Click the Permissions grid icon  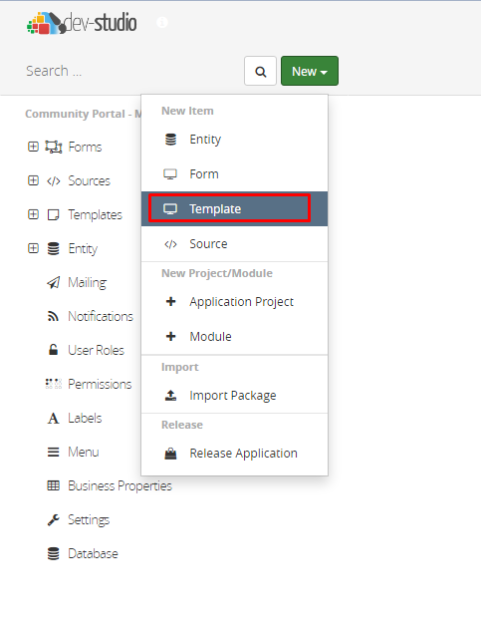coord(53,384)
